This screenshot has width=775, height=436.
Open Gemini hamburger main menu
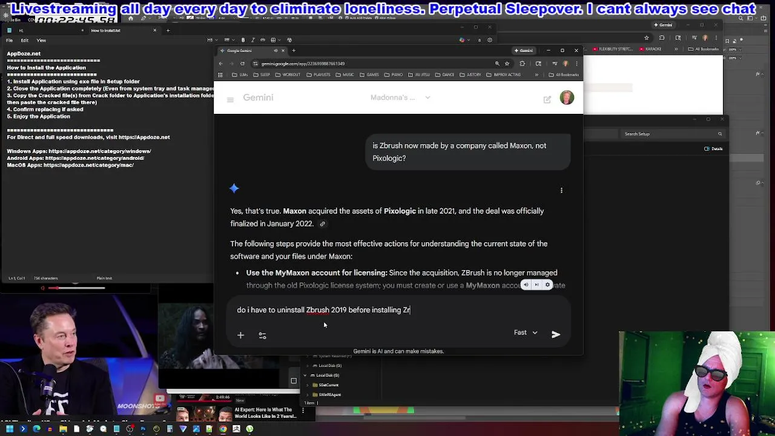tap(230, 99)
